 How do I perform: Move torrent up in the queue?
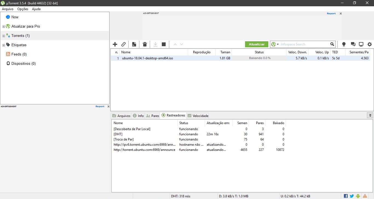point(175,44)
